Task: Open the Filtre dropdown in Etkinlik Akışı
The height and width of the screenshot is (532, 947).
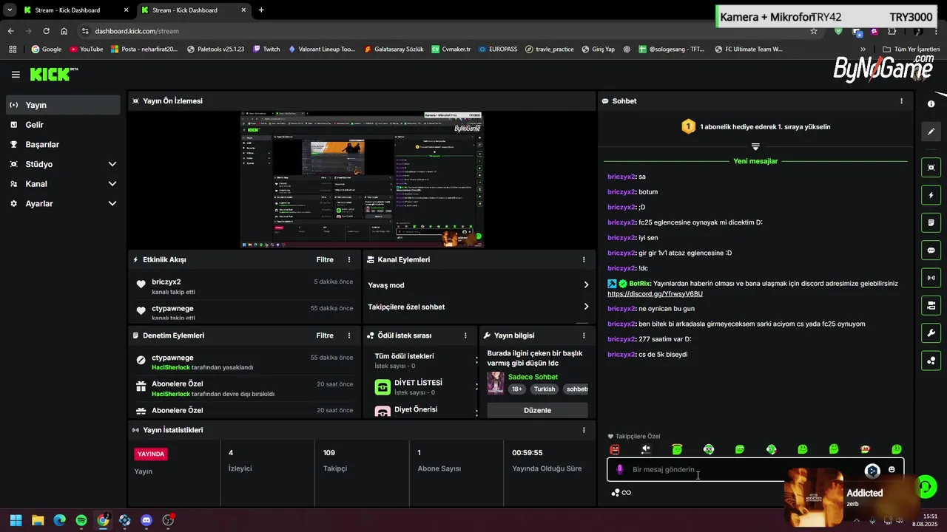Action: click(325, 260)
